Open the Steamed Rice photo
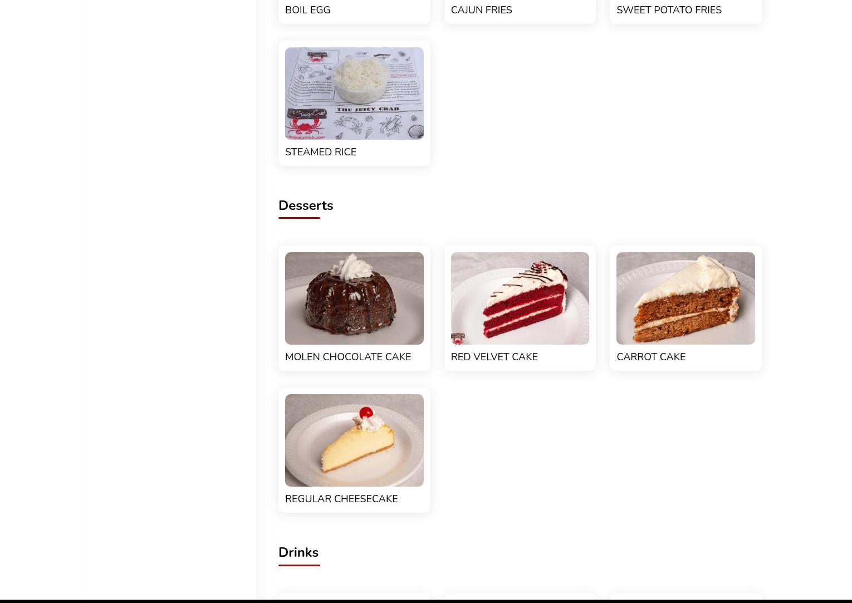852x603 pixels. [354, 94]
